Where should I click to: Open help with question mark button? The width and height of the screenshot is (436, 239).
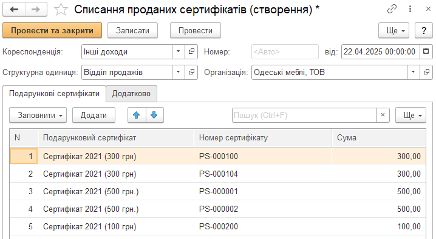[424, 30]
